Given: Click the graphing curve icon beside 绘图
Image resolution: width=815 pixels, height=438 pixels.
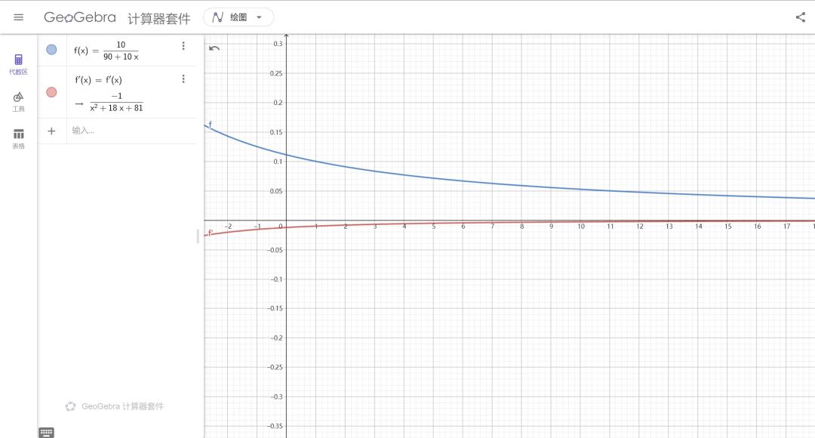Looking at the screenshot, I should [218, 17].
